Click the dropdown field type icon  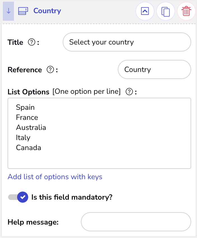coord(23,11)
